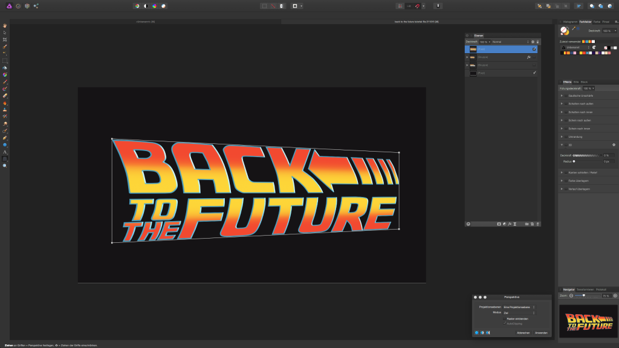This screenshot has width=619, height=348.
Task: Switch to the Farbfelder tab
Action: tap(585, 22)
